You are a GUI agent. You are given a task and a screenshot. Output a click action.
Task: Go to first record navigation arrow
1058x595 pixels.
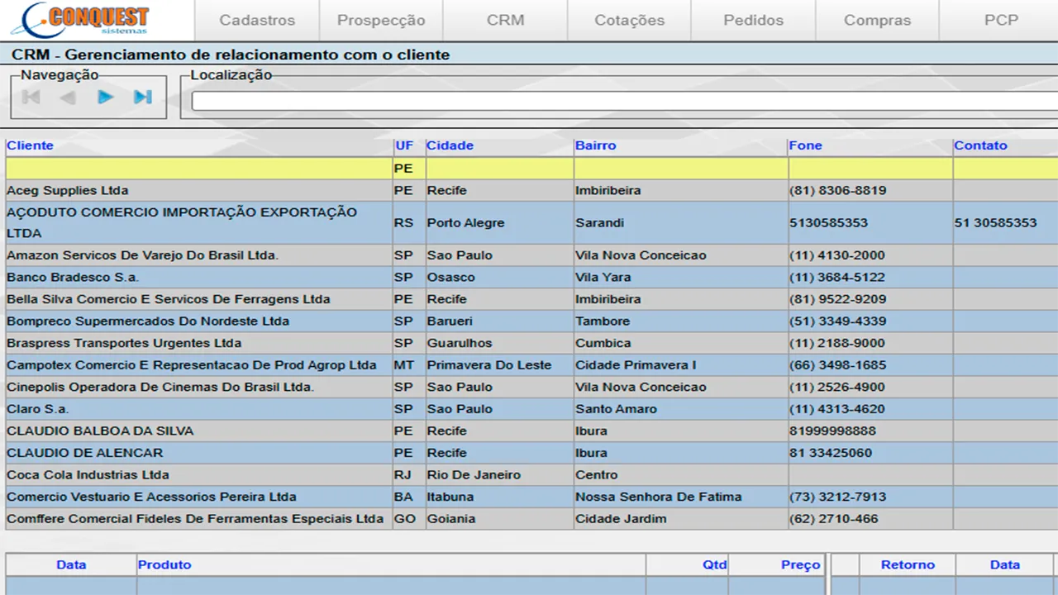(x=31, y=98)
